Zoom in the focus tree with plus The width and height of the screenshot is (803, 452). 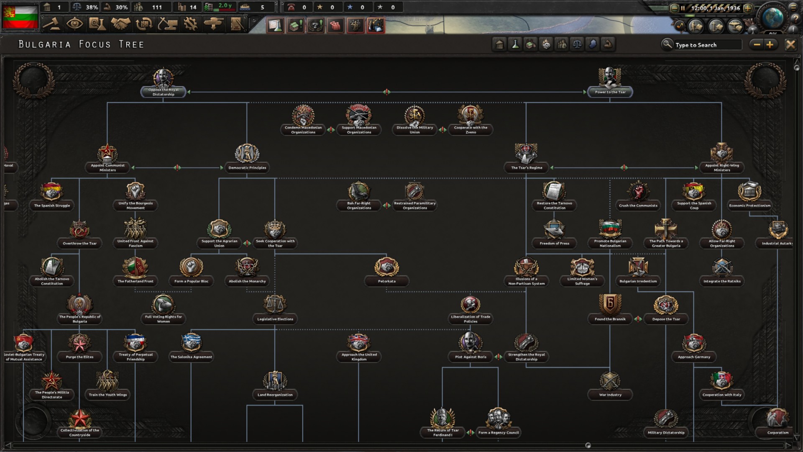coord(770,44)
